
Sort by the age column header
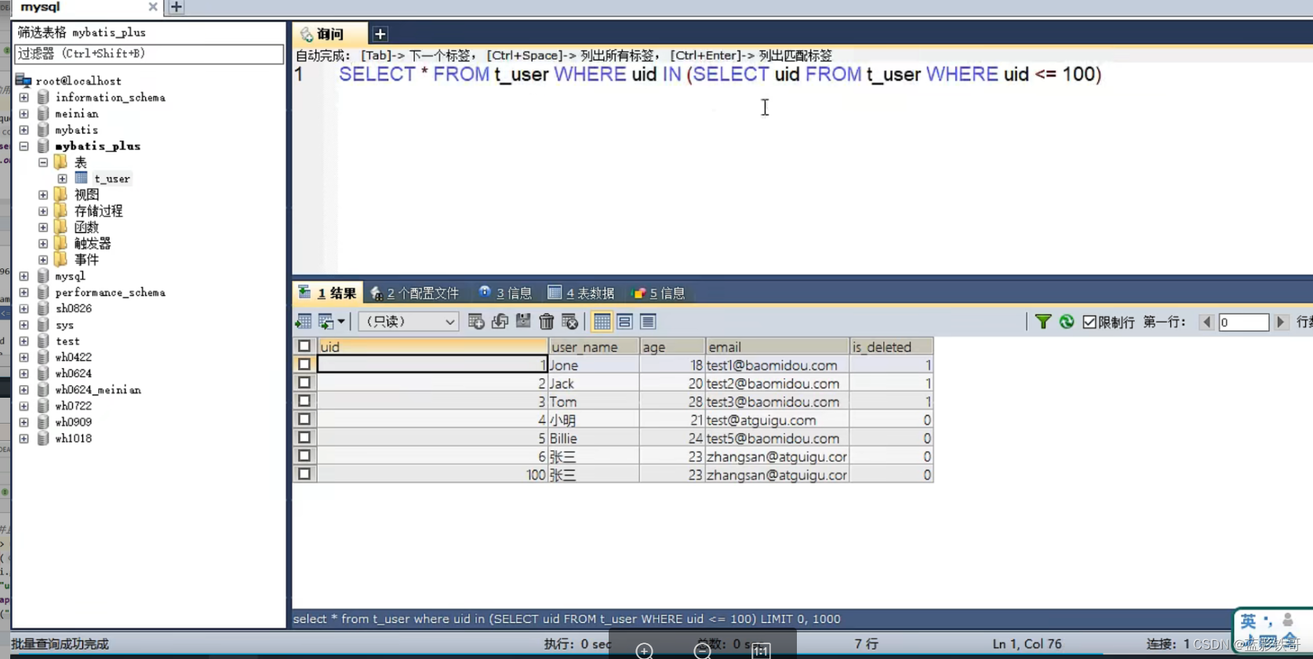click(x=672, y=347)
